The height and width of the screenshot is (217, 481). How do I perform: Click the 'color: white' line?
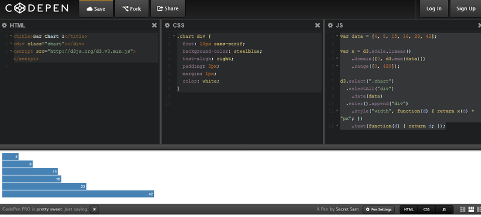[x=201, y=81]
